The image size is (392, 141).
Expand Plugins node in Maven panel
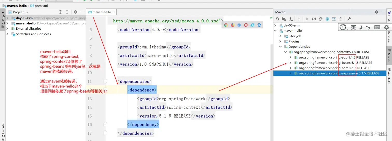(x=280, y=41)
